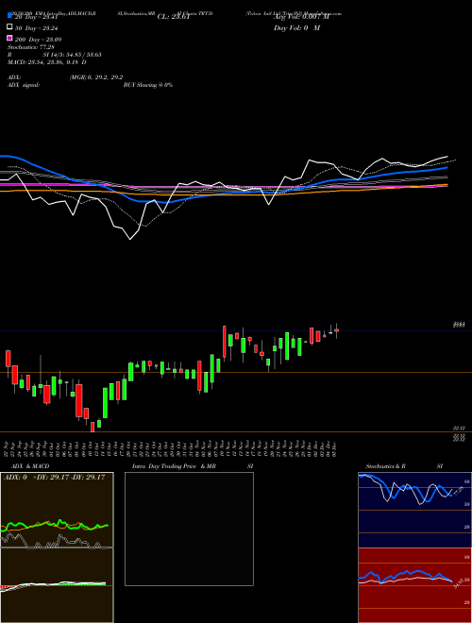Click the white 50 Day legend square
The width and height of the screenshot is (472, 623).
[10, 27]
